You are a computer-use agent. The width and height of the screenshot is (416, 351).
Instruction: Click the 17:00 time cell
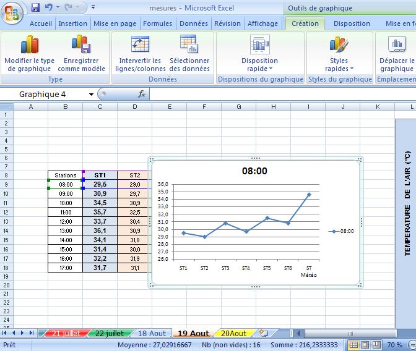65,268
